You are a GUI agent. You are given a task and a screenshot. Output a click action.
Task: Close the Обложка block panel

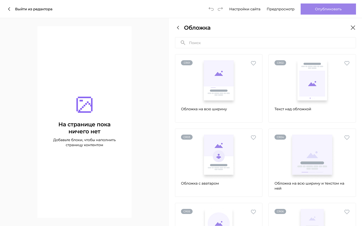pos(353,28)
